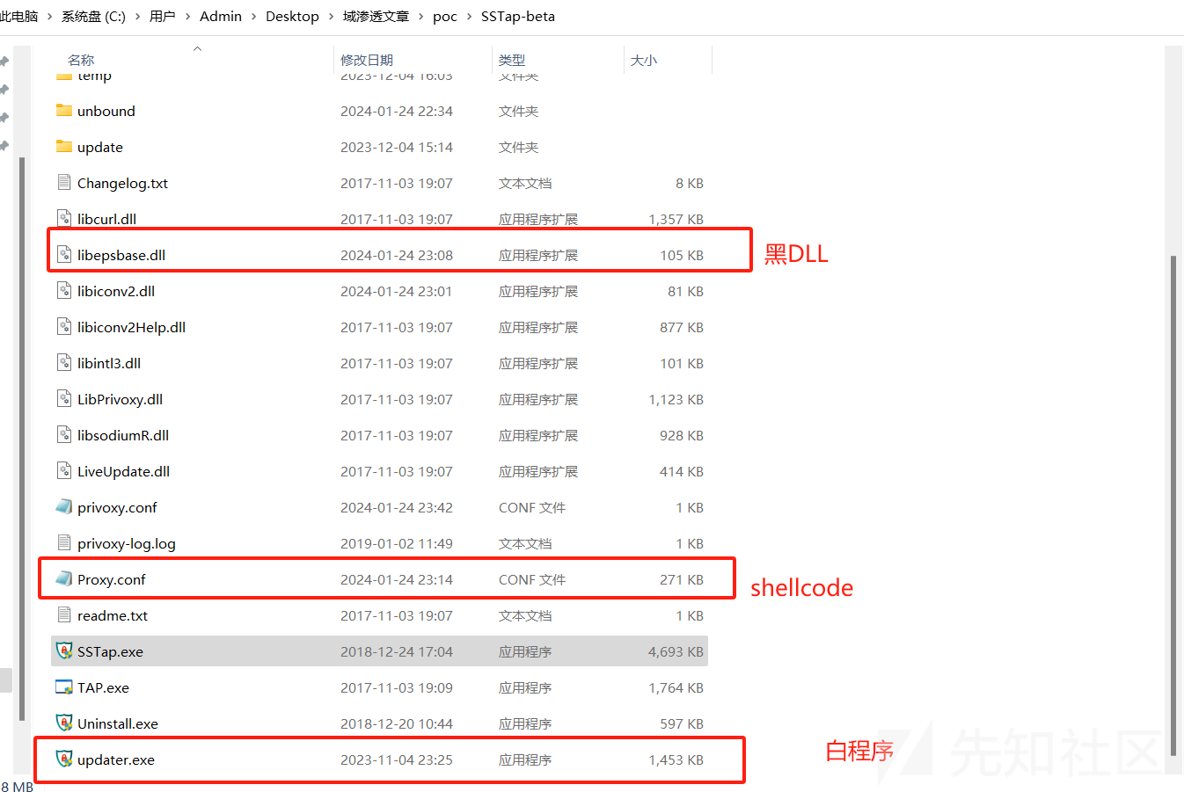Navigate to 系统盘 (C:) in breadcrumb
The height and width of the screenshot is (792, 1184).
(93, 17)
